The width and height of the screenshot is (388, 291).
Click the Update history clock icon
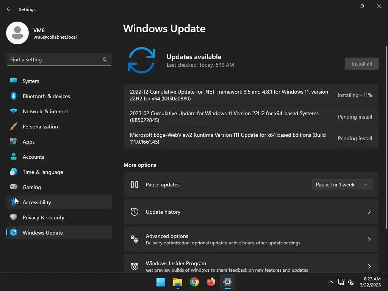(135, 212)
